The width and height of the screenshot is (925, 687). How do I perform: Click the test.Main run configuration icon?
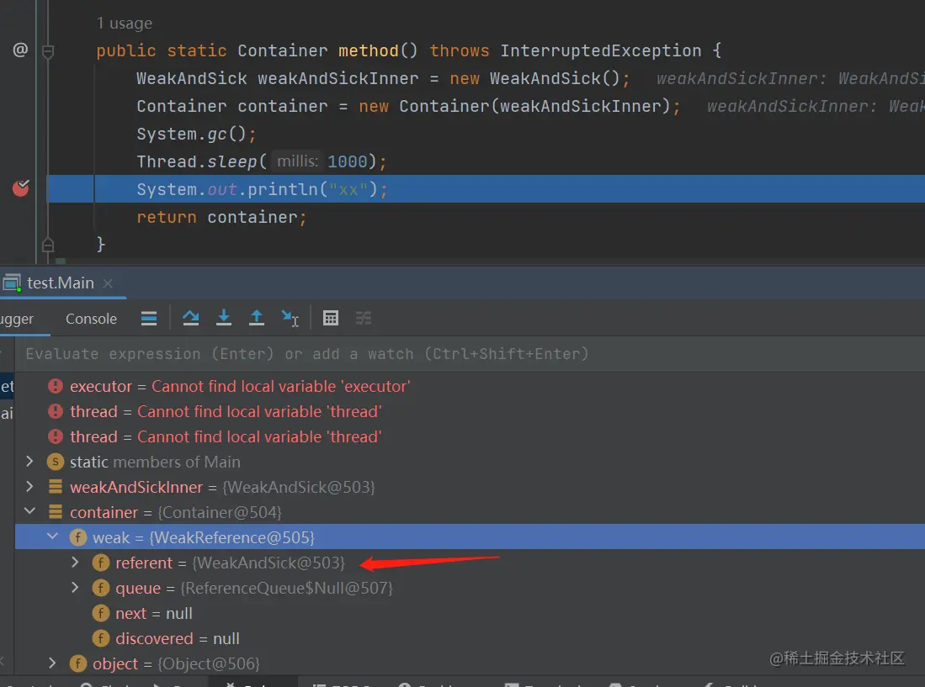coord(12,283)
